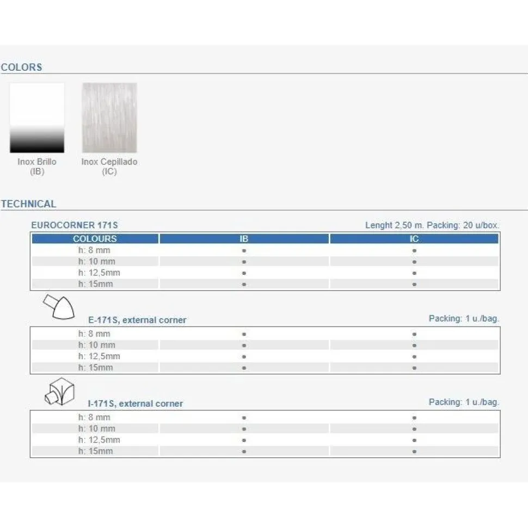Click the EUROCORNER 171S table title
The width and height of the screenshot is (528, 528).
click(x=75, y=225)
